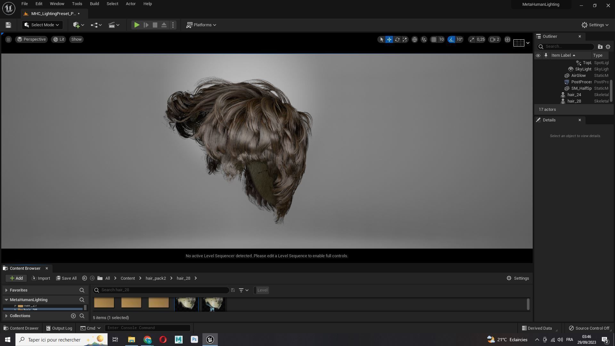The height and width of the screenshot is (346, 615).
Task: Click the Play button in the toolbar
Action: (x=136, y=25)
